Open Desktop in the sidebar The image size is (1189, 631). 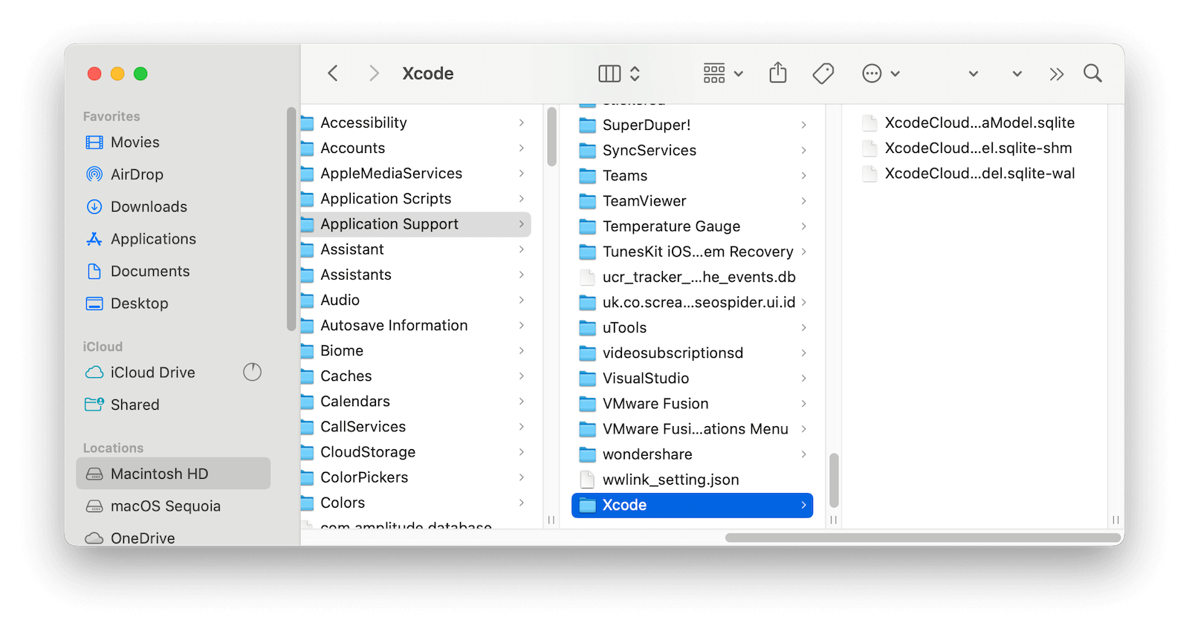[x=173, y=304]
